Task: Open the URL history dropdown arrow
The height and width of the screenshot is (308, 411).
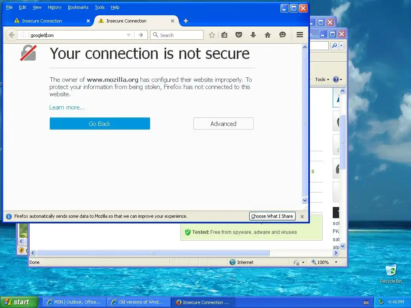Action: coord(128,35)
